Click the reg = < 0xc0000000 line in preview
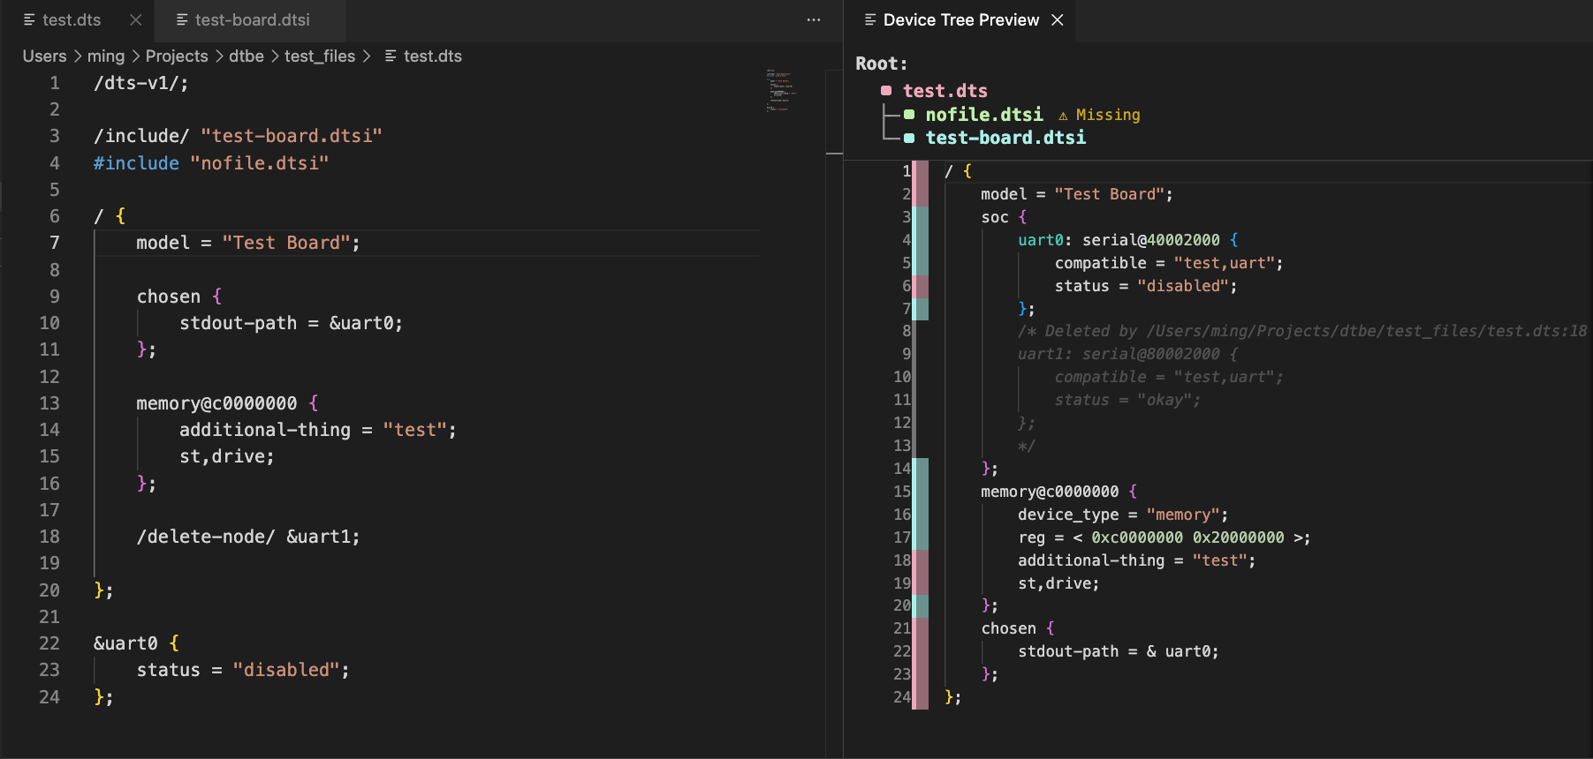Screen dimensions: 1593x759 (1164, 537)
